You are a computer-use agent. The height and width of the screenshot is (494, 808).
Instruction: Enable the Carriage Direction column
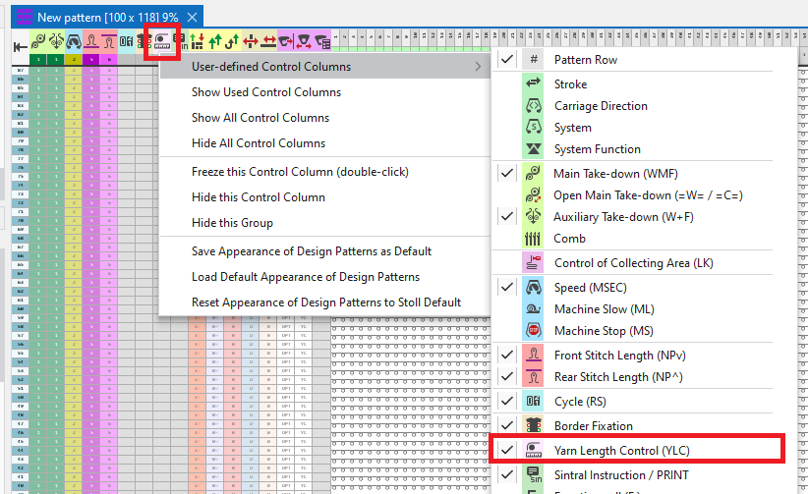600,106
